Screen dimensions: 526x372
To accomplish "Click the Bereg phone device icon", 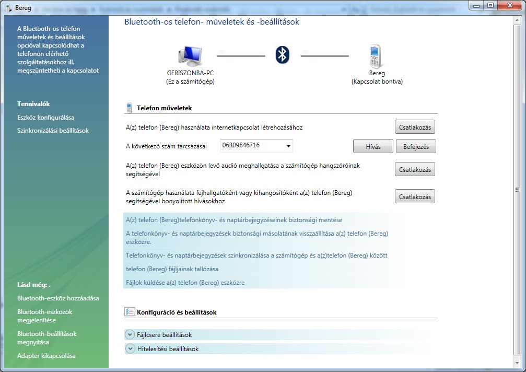I will tap(376, 56).
